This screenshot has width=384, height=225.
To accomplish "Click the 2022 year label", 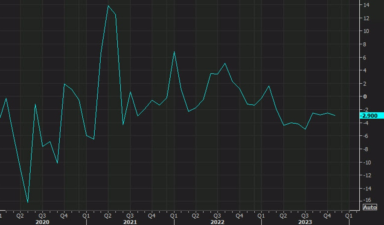I will (x=218, y=222).
